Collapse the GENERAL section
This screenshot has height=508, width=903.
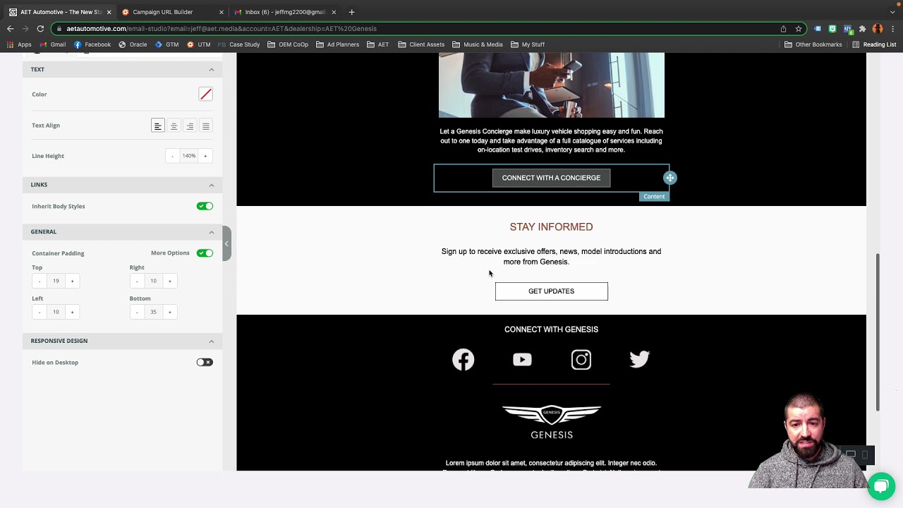(x=212, y=231)
